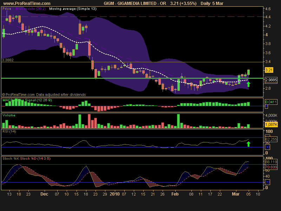Click the 4,000K volume axis label
Screen dimensions: 281x211
coord(271,115)
